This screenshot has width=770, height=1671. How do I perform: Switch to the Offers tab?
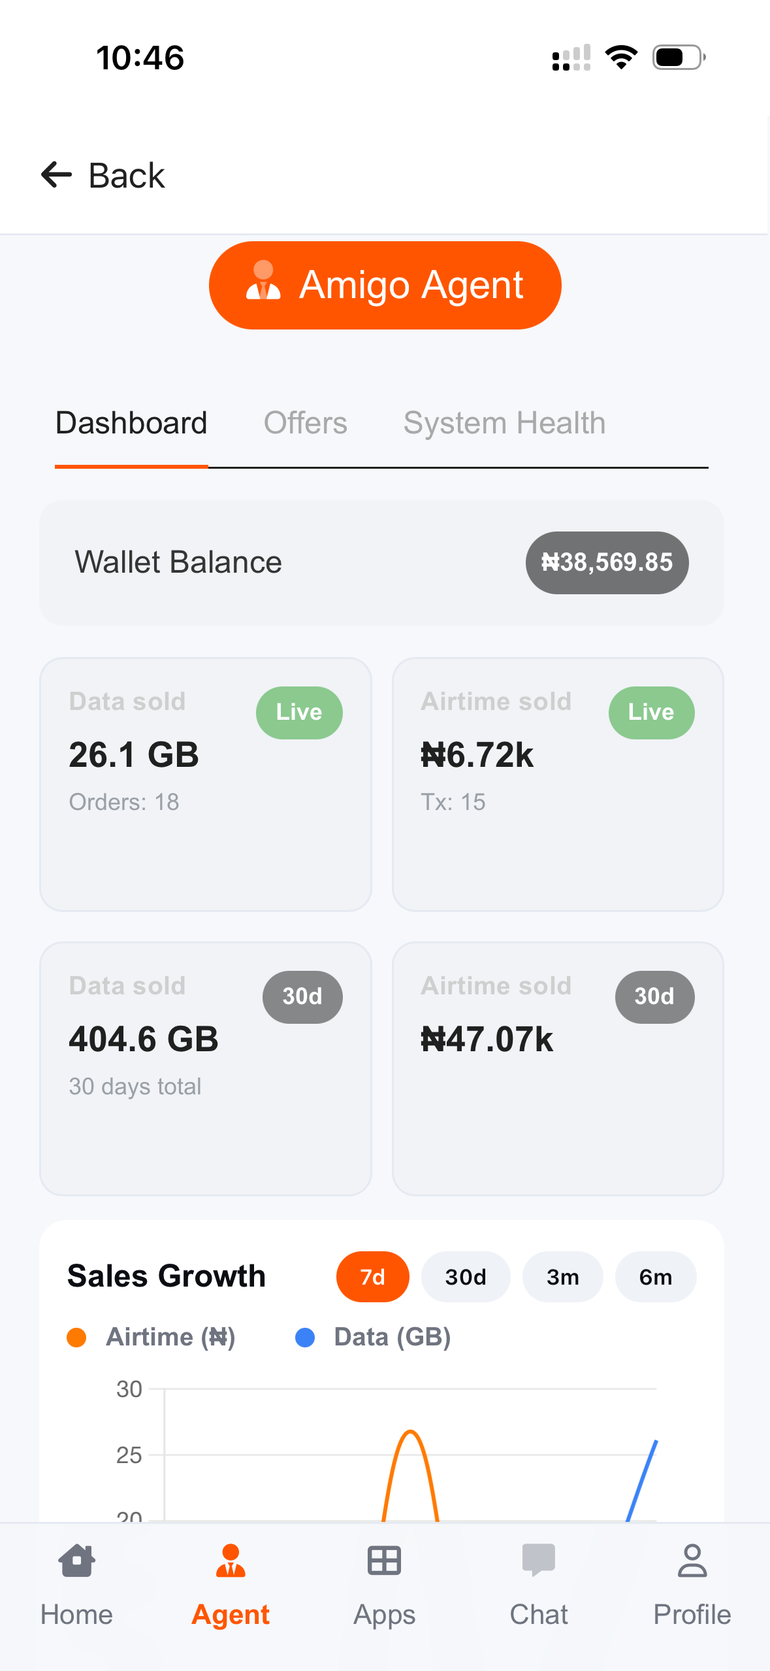305,423
